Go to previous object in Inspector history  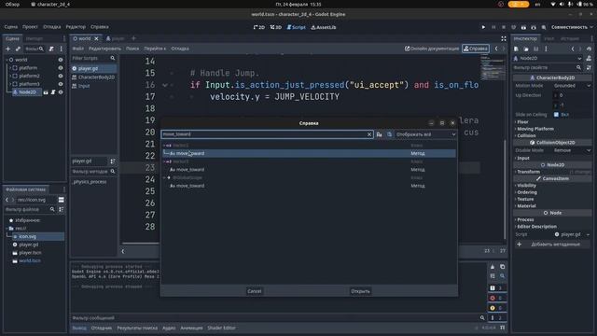[x=573, y=49]
